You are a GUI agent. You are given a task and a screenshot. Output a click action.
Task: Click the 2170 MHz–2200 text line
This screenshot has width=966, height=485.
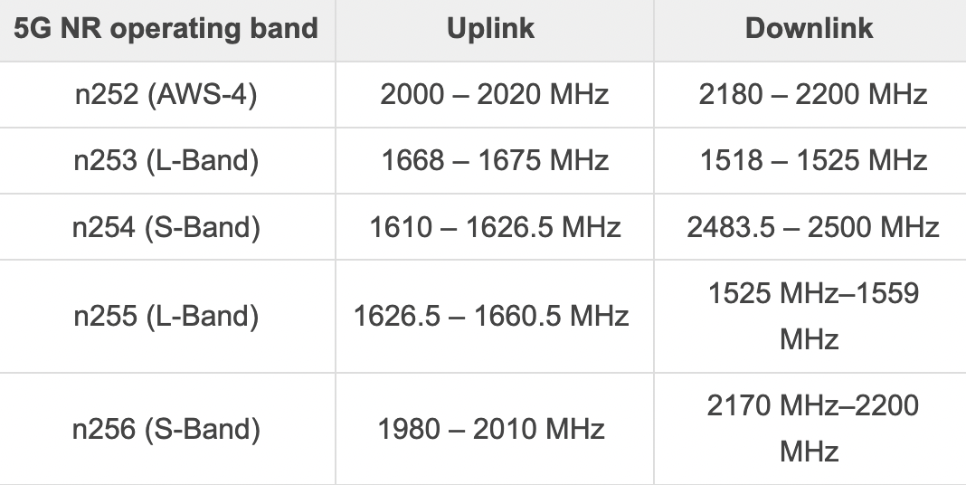tap(813, 404)
